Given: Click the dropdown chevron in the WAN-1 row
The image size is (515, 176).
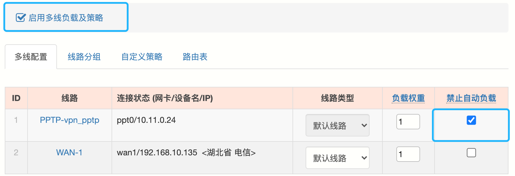Looking at the screenshot, I should pos(364,158).
